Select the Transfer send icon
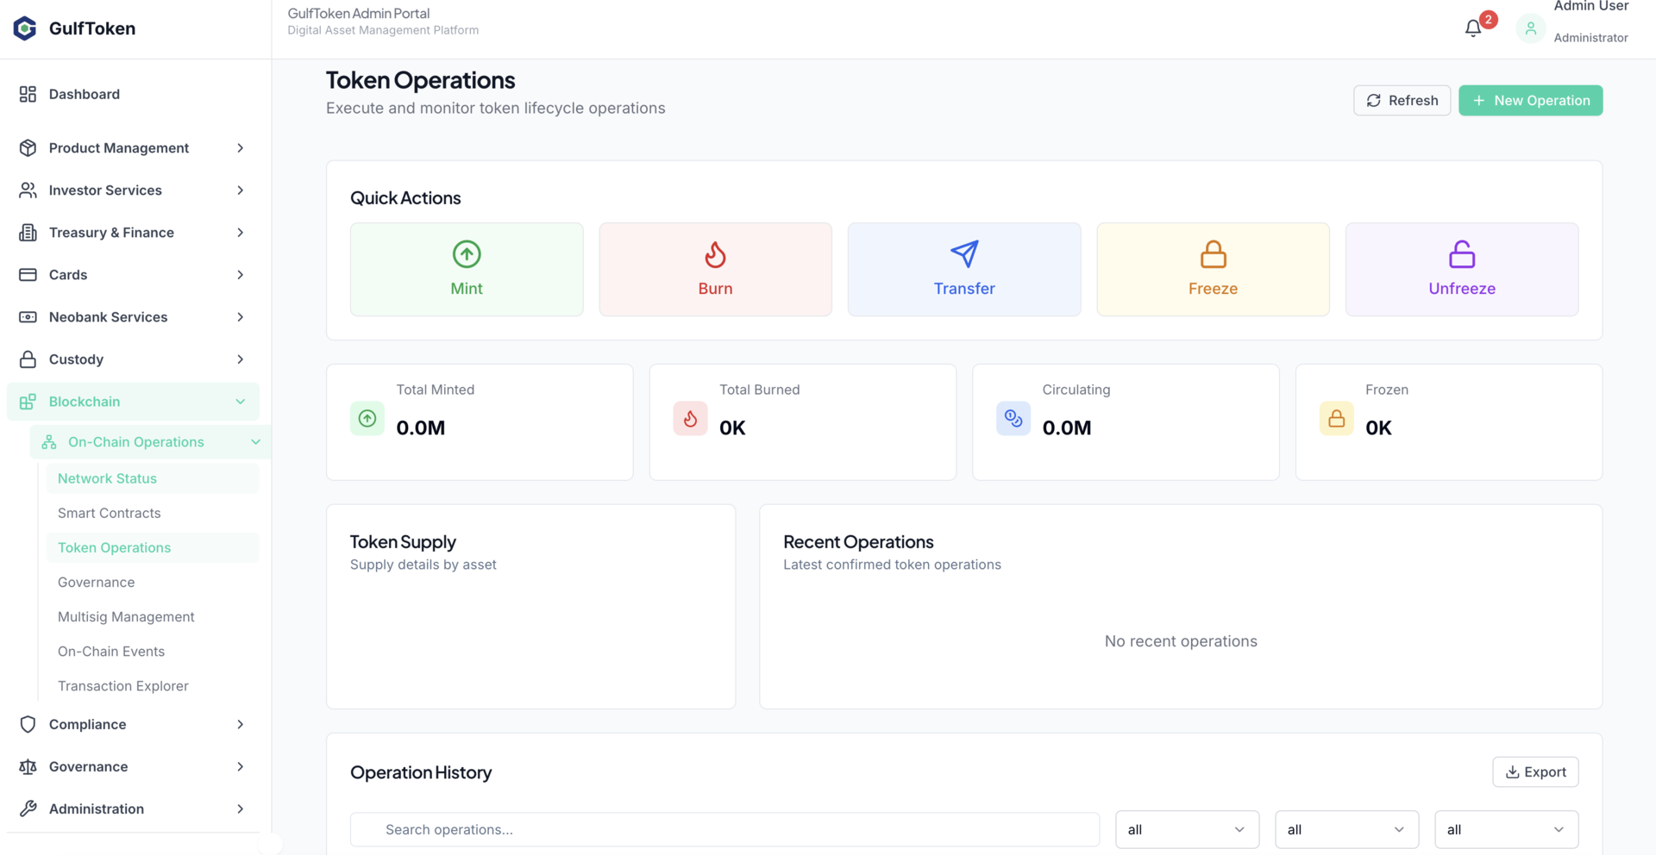 click(963, 253)
